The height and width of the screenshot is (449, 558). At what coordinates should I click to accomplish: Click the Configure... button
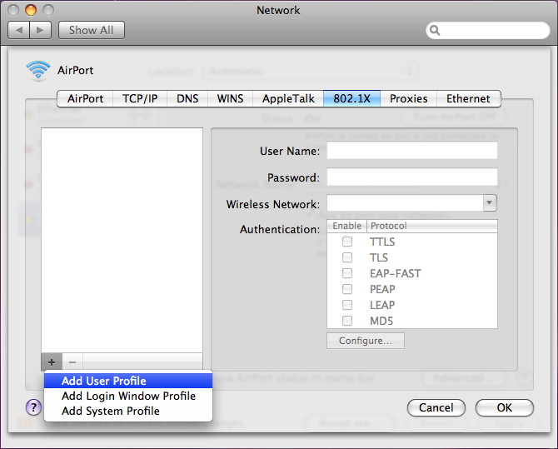click(x=366, y=341)
